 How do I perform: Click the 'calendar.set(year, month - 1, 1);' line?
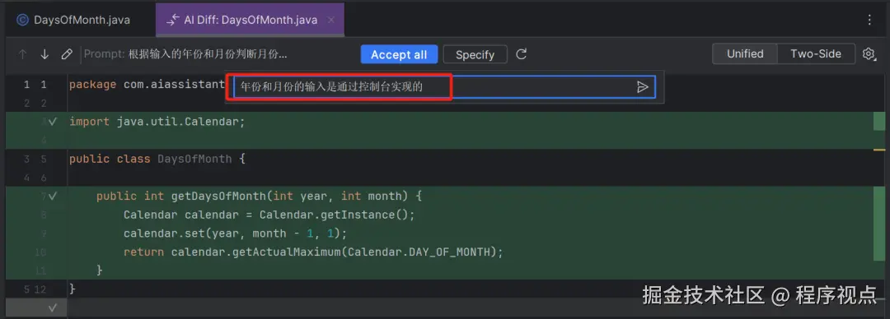pyautogui.click(x=235, y=233)
